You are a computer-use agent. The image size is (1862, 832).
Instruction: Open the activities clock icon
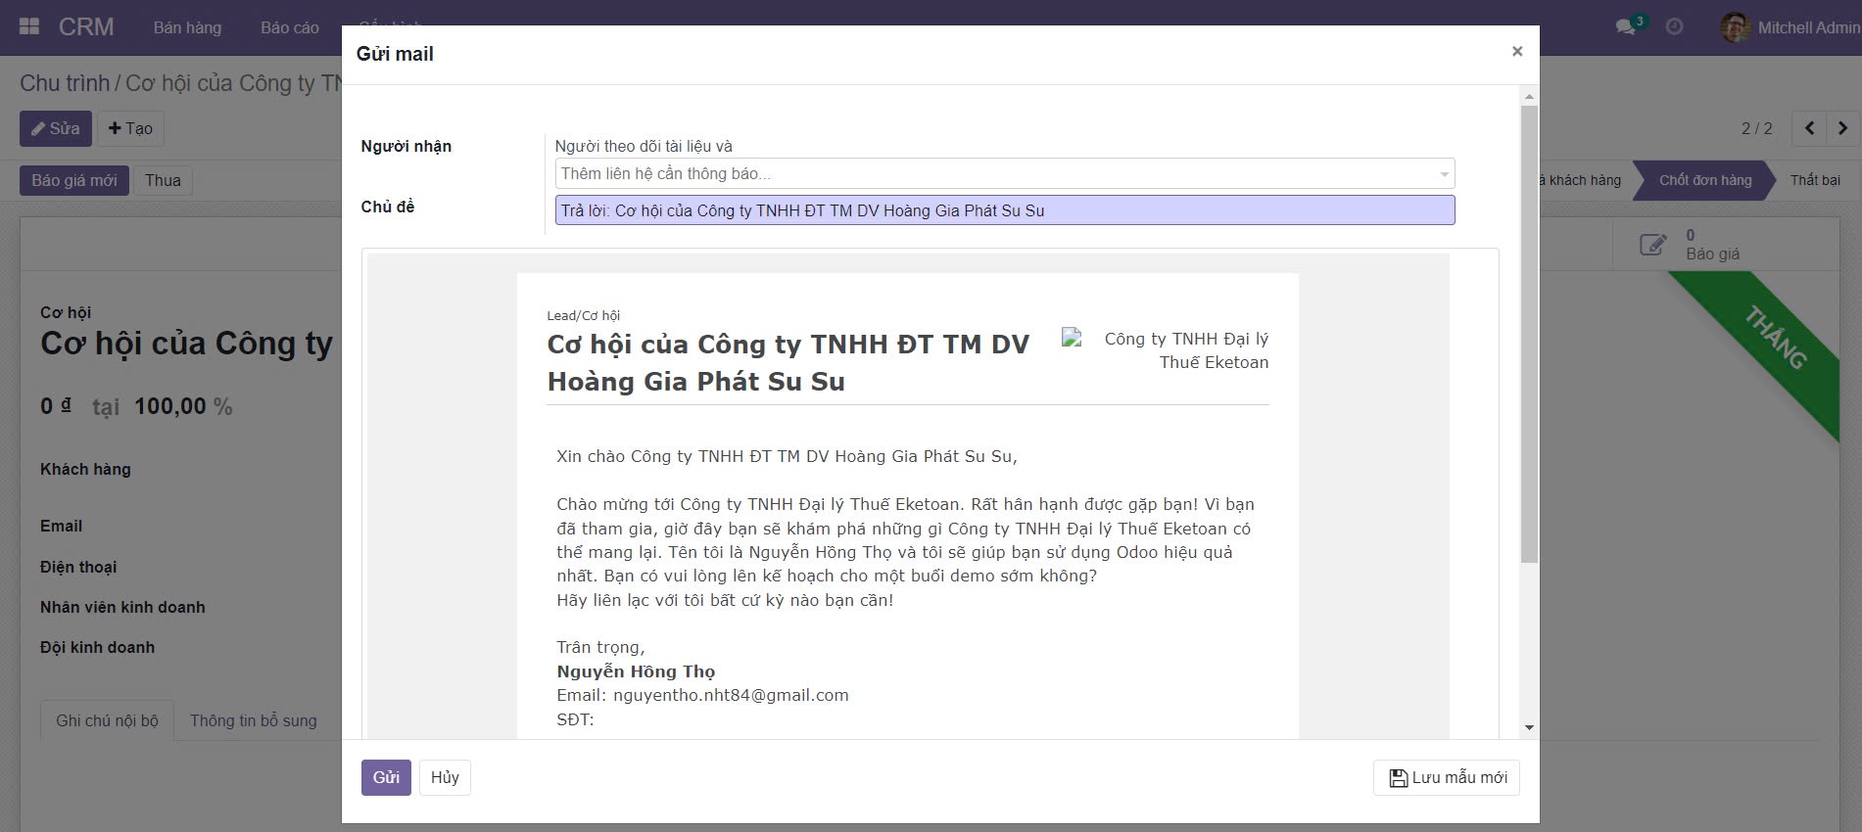pyautogui.click(x=1674, y=27)
